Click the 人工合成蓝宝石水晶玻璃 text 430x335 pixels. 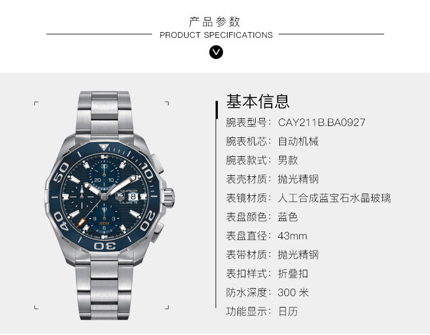point(334,198)
